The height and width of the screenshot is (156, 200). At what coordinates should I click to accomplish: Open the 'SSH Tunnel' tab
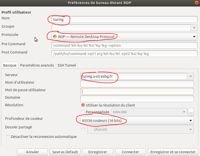[66, 65]
